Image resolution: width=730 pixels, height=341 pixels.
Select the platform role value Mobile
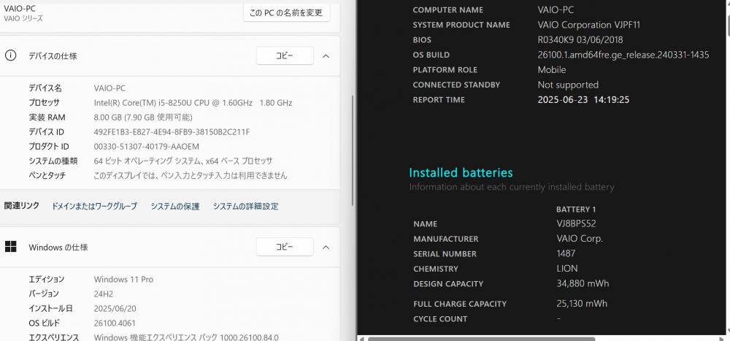[x=552, y=69]
